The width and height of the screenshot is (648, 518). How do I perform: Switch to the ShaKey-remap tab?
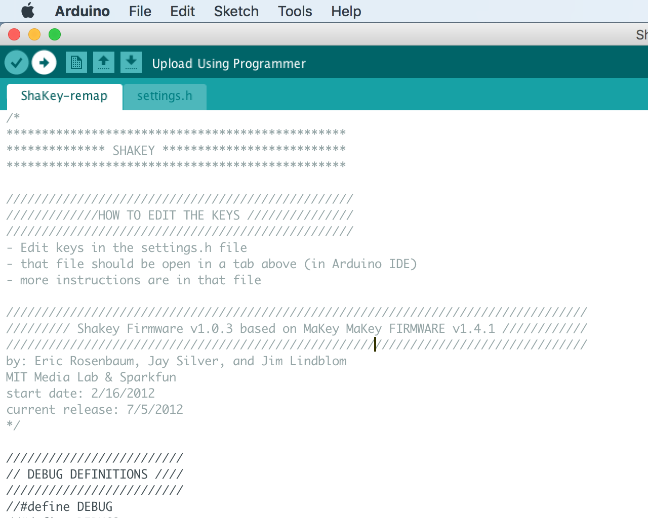(65, 97)
